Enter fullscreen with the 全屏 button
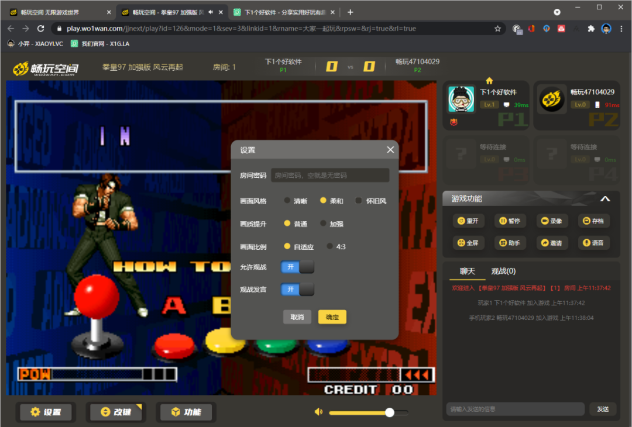Screen dimensions: 632x427 468,243
